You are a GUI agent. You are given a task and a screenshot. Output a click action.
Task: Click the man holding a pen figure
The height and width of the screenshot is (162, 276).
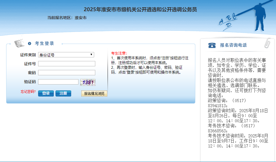click(259, 16)
